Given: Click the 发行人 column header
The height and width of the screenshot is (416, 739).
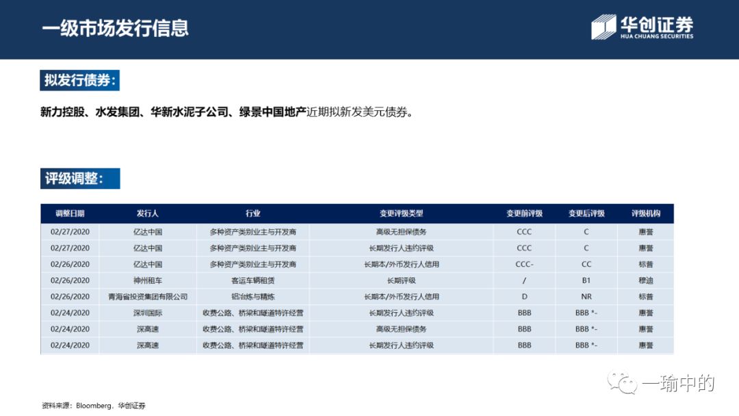Looking at the screenshot, I should pos(148,213).
